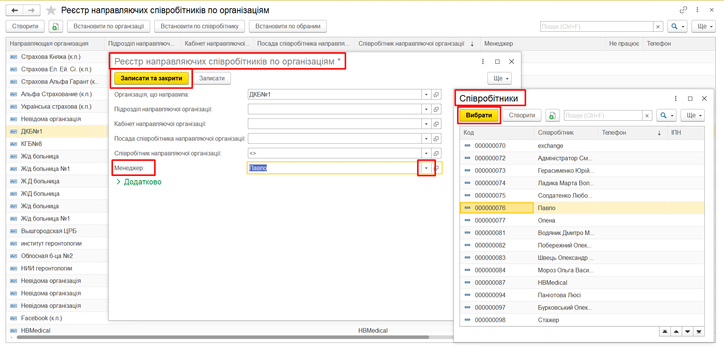The width and height of the screenshot is (724, 347).
Task: Click copy icon in Співробітники panel toolbar
Action: coord(552,115)
